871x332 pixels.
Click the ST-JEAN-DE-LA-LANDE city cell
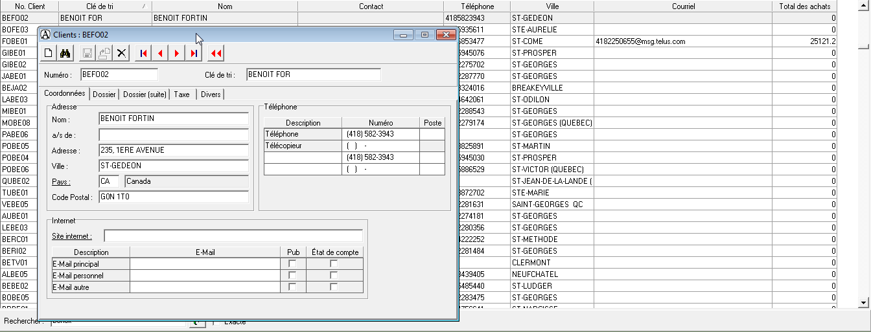552,181
